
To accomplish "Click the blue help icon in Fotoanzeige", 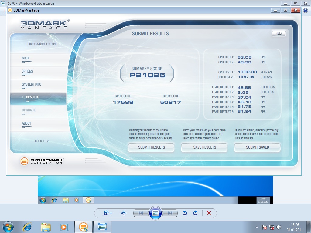I will tap(306, 11).
